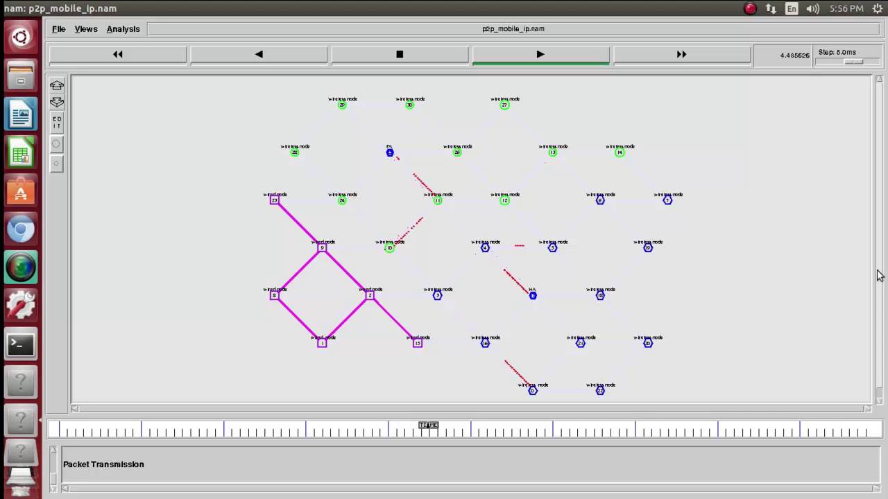Open Ubuntu Software Center from the dock
Viewport: 888px width, 499px height.
pos(21,191)
